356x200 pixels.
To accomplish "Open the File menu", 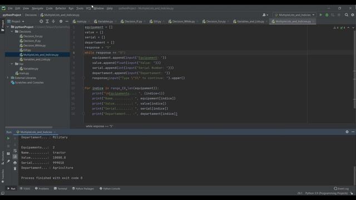I will (x=10, y=8).
